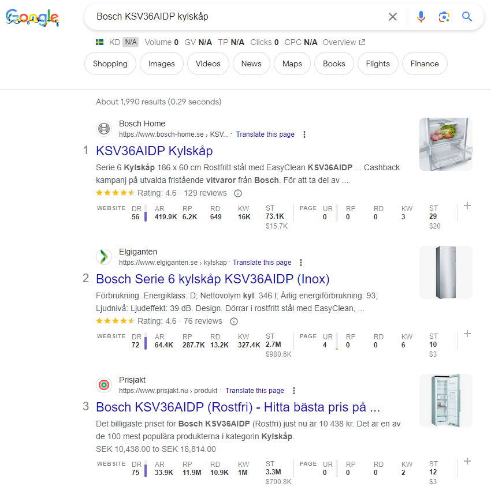
Task: Click the fridge thumbnail on the Elgiganten result
Action: click(x=445, y=272)
